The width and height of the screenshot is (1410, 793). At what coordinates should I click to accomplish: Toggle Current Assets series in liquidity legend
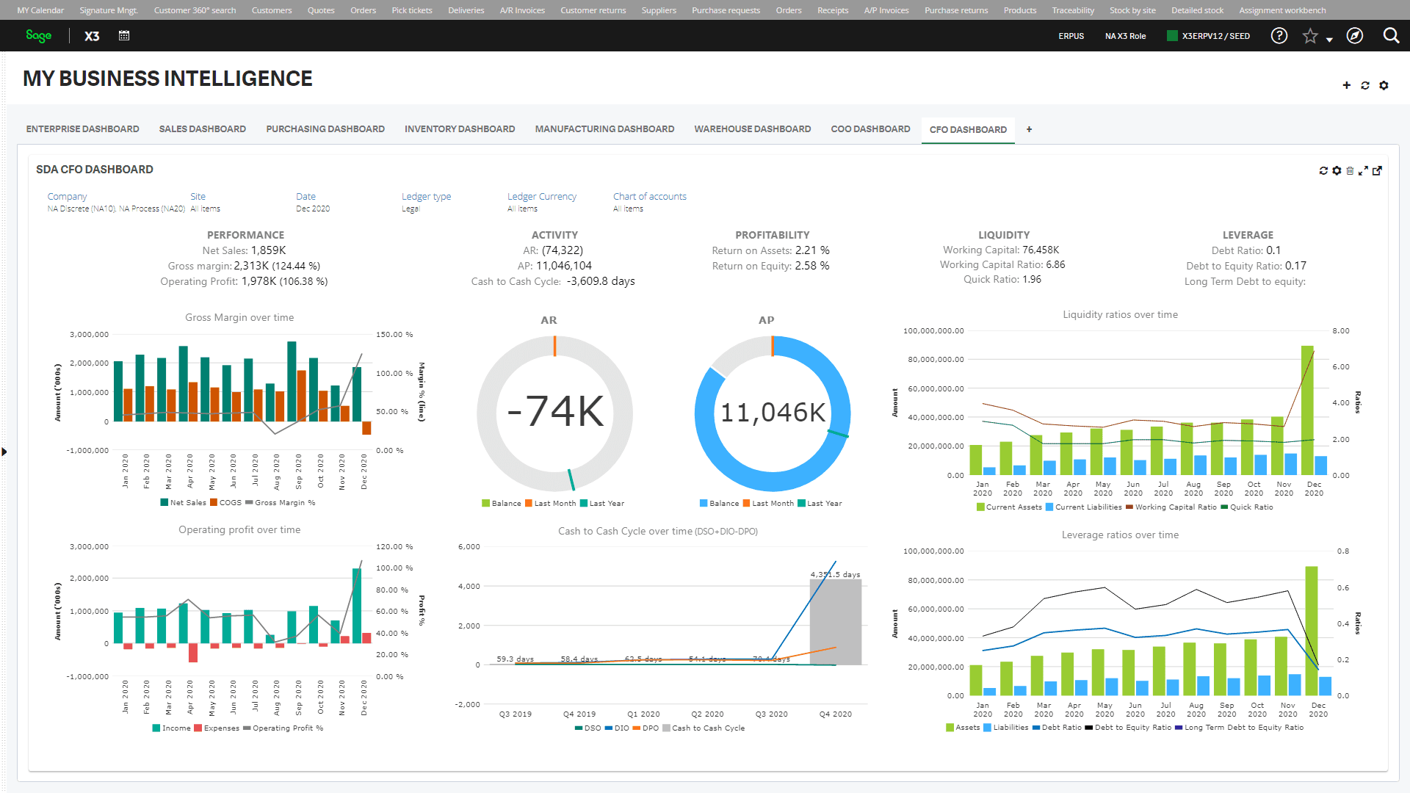1009,507
